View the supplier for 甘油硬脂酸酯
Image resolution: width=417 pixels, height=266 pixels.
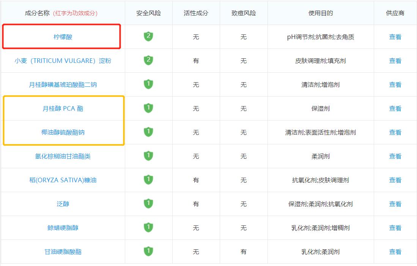click(x=396, y=252)
